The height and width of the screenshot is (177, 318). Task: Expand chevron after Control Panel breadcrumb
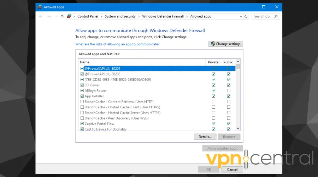pyautogui.click(x=101, y=16)
